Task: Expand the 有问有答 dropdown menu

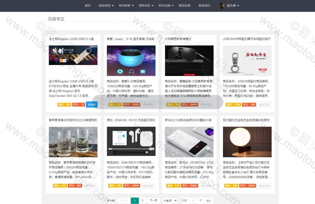Action: tap(126, 6)
